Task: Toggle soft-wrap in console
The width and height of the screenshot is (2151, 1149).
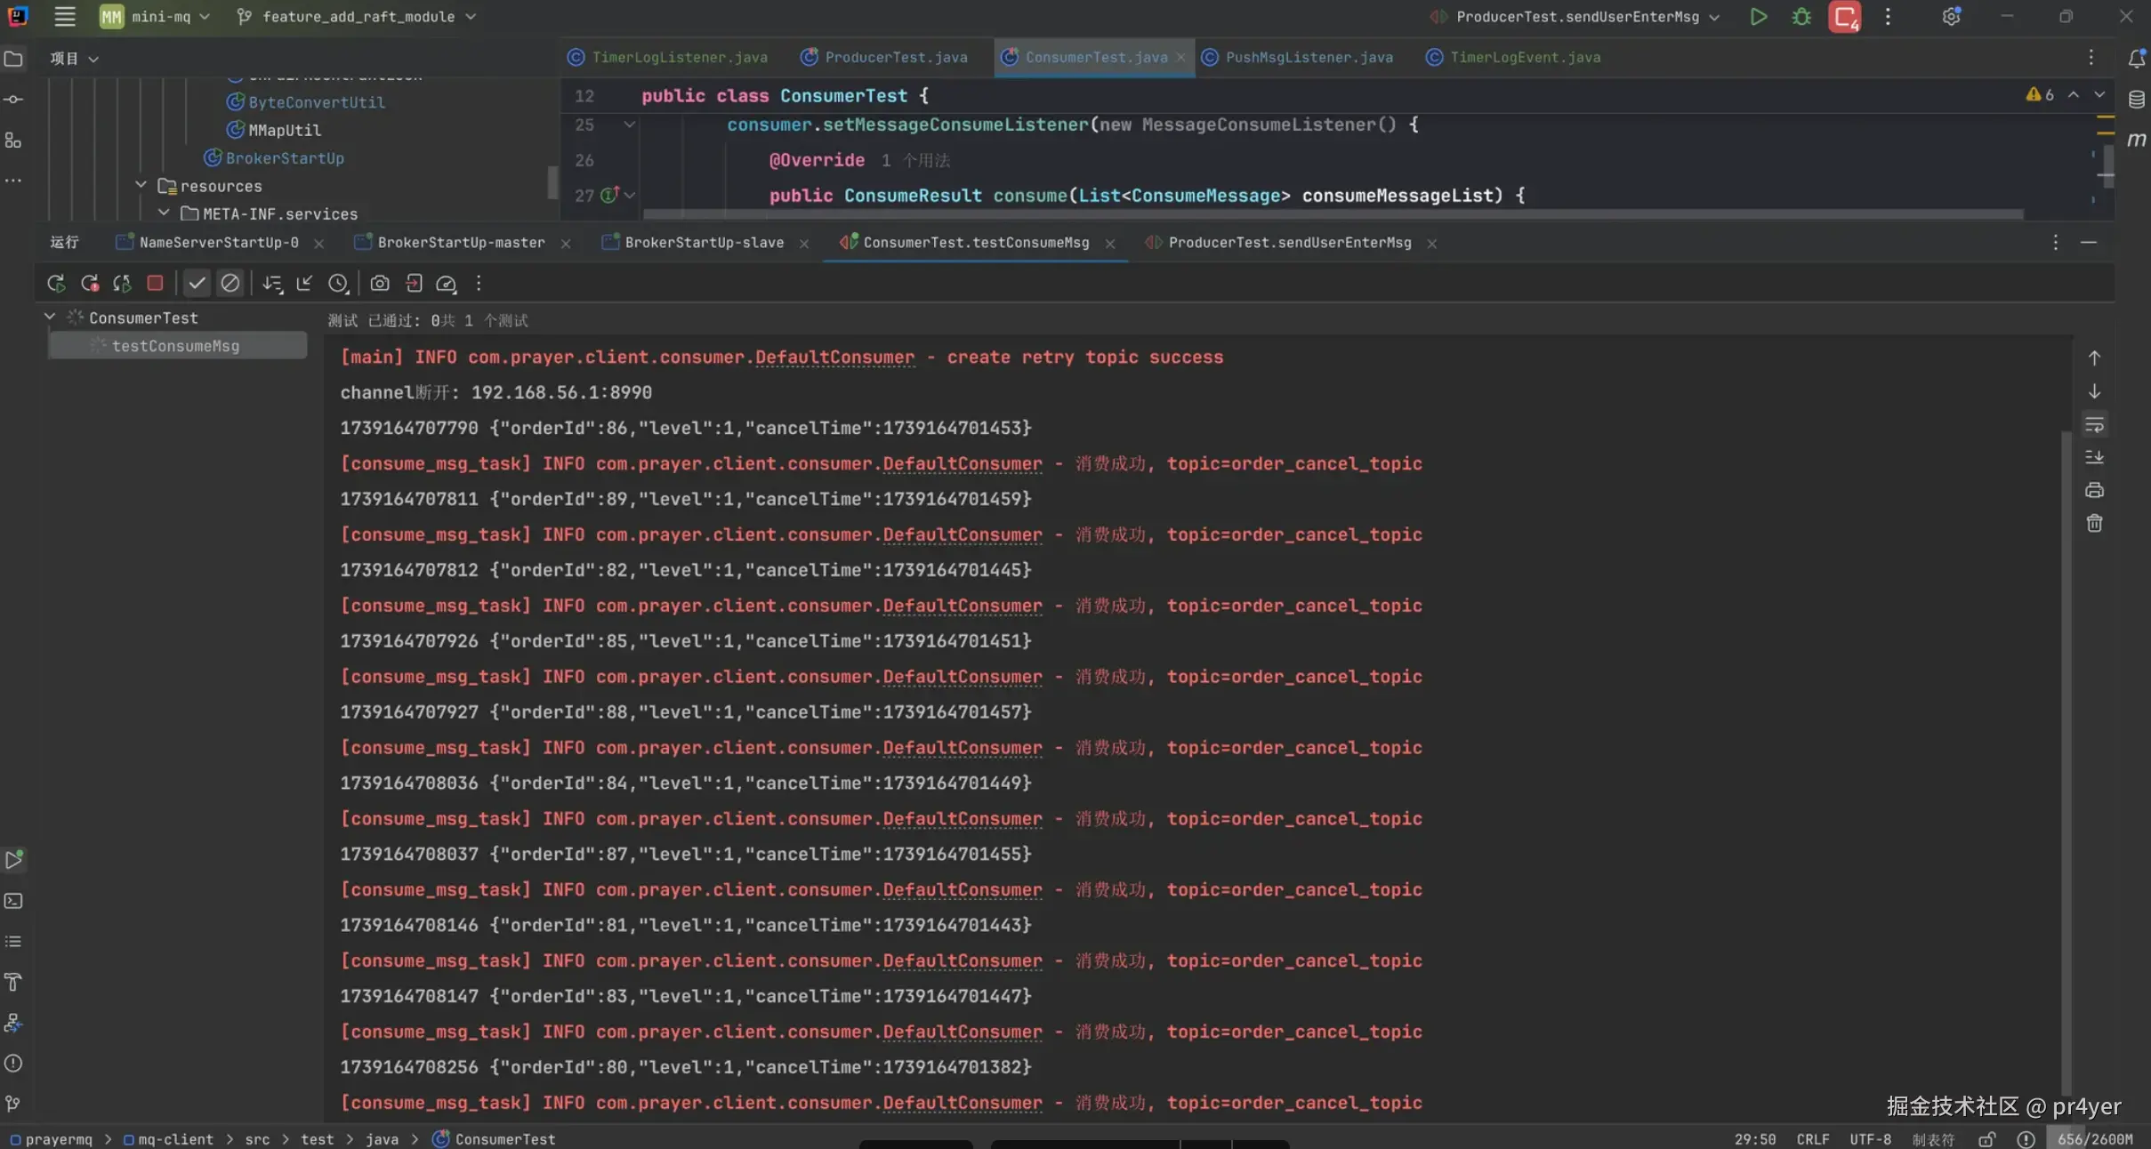Action: (2094, 424)
